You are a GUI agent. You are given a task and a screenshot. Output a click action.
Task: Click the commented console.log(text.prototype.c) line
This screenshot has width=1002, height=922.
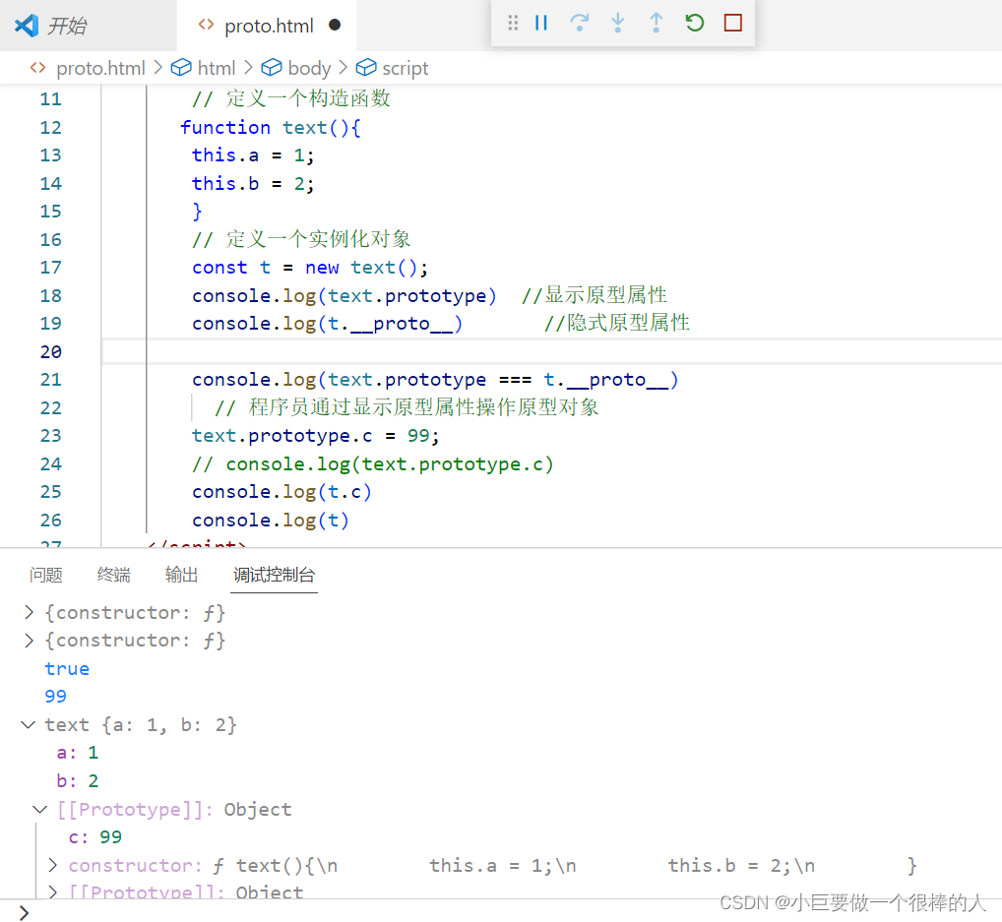373,463
